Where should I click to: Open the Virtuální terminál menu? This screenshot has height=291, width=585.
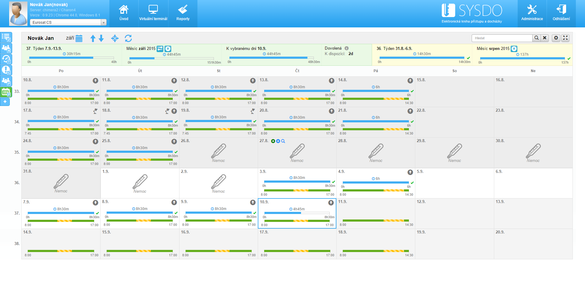153,14
